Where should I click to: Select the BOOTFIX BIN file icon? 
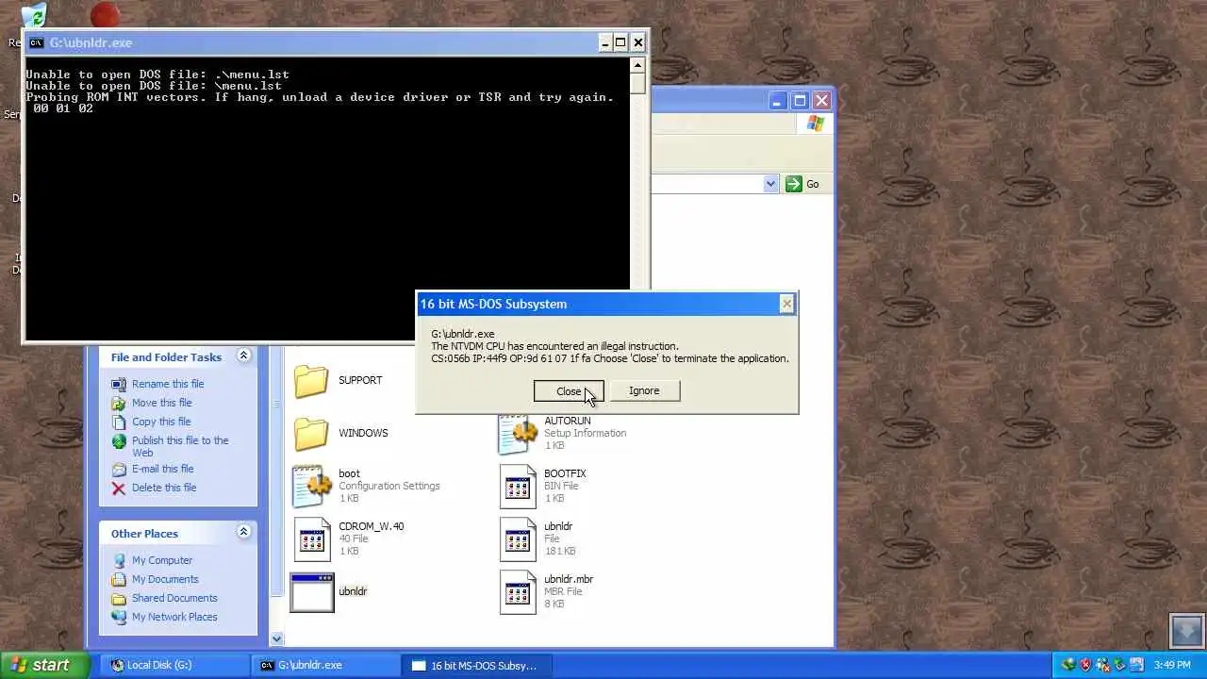tap(518, 486)
